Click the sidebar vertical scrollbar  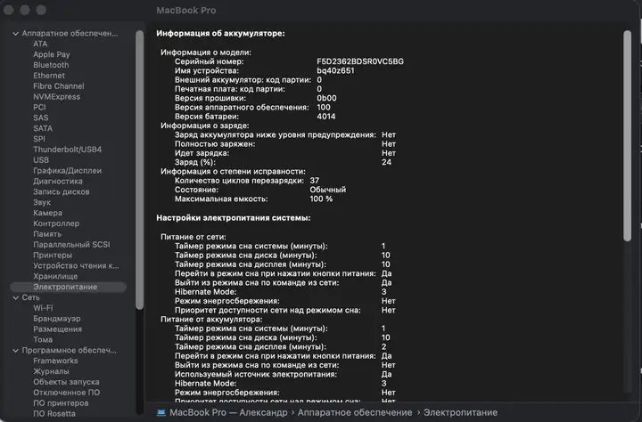140,170
